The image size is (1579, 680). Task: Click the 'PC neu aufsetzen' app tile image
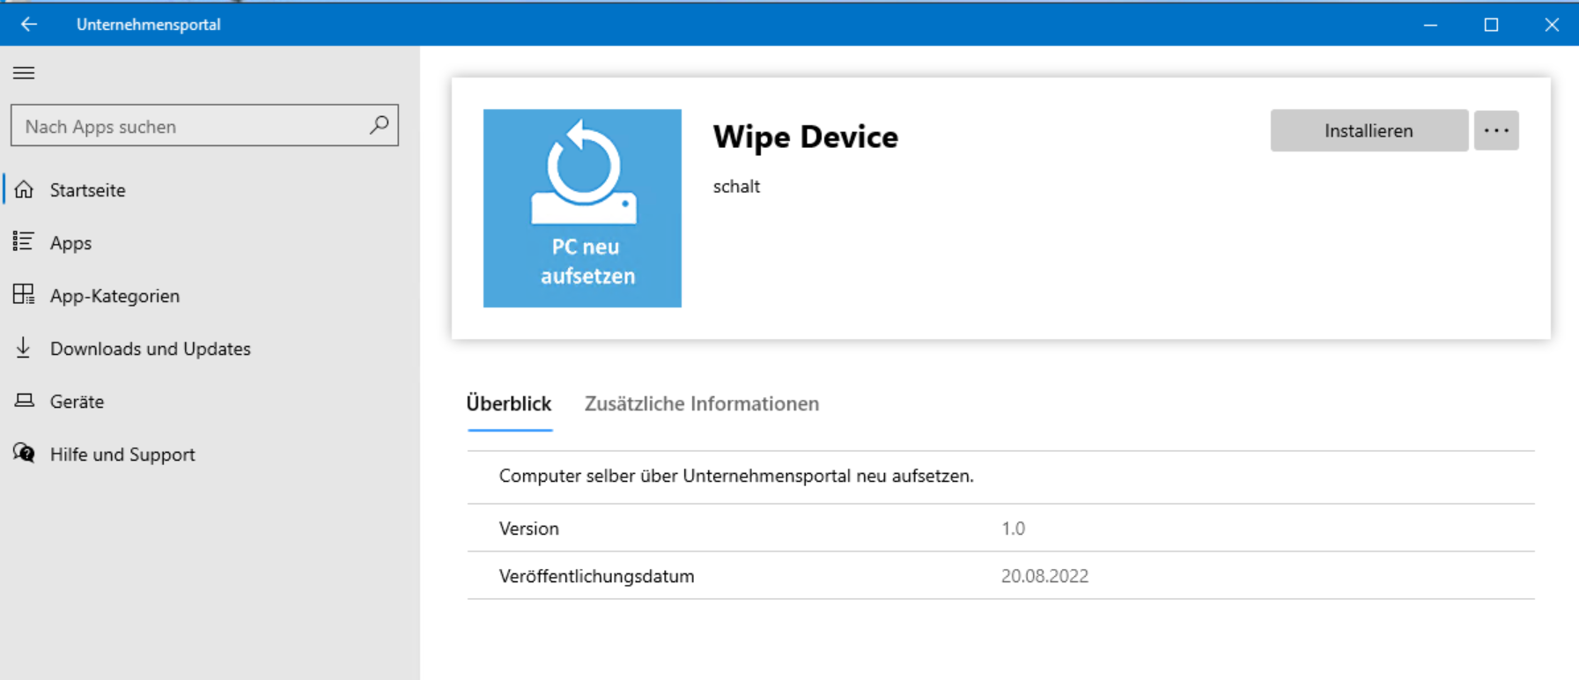tap(582, 208)
